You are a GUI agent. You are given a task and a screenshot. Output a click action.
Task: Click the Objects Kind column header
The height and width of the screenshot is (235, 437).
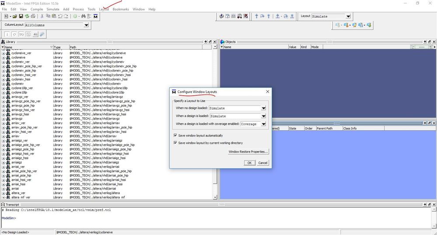click(x=305, y=47)
